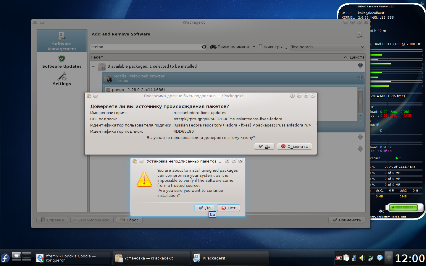Click the Поиск по имени binoculars button

pyautogui.click(x=230, y=47)
